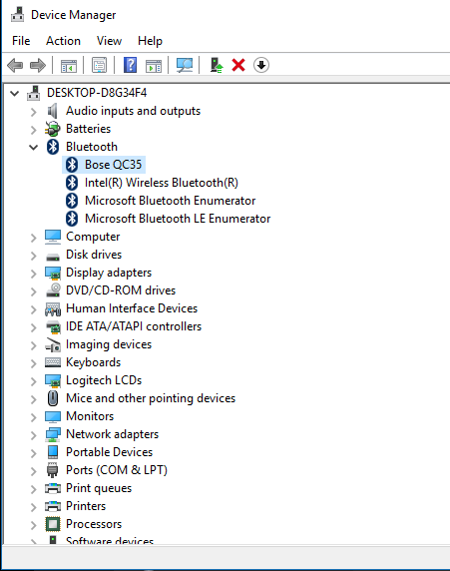Expand Audio inputs and outputs

pyautogui.click(x=34, y=112)
